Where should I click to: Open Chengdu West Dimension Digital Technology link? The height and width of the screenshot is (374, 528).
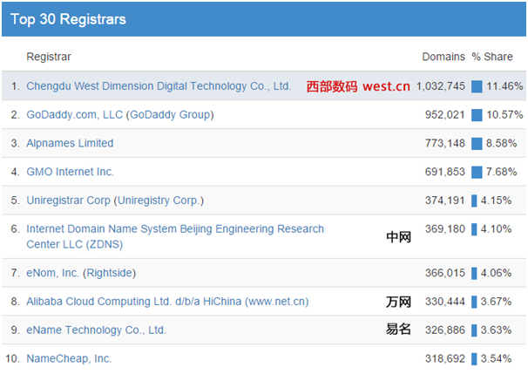coord(159,86)
